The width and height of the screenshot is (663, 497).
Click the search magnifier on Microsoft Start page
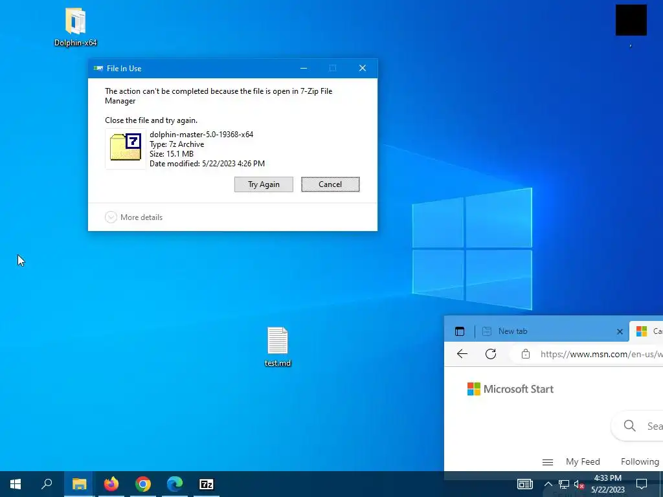[x=629, y=426]
